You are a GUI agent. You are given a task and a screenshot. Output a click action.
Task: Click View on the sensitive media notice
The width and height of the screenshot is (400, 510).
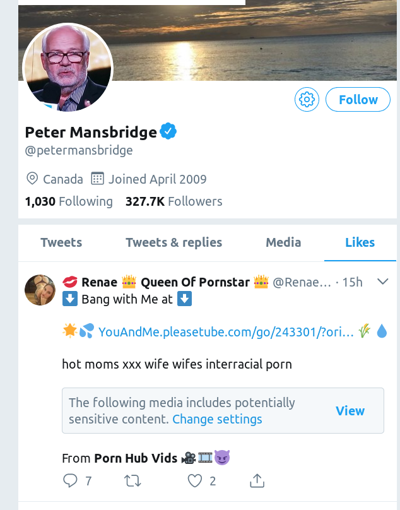pos(350,411)
